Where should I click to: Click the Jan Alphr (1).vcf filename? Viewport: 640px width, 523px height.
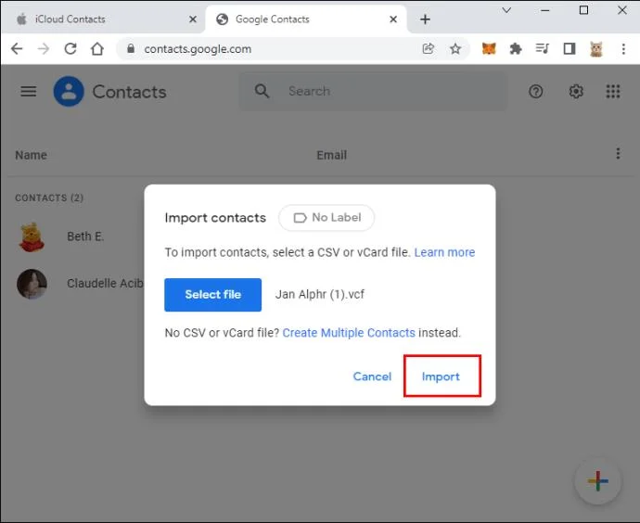(320, 294)
